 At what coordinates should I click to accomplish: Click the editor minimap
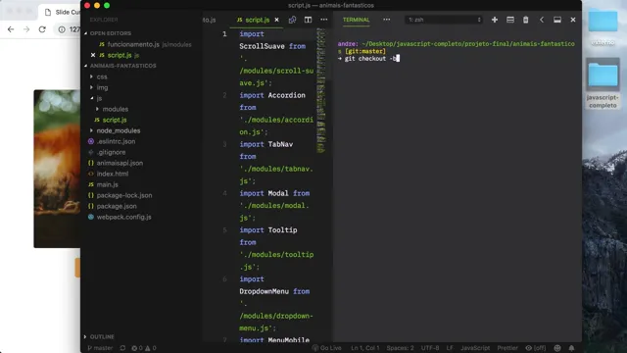click(x=321, y=91)
